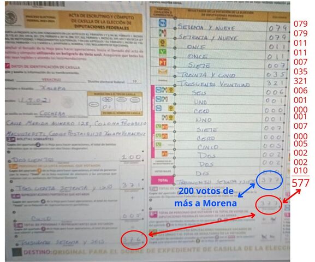
Task: Click the handwritten 006 value
Action: [x=275, y=92]
